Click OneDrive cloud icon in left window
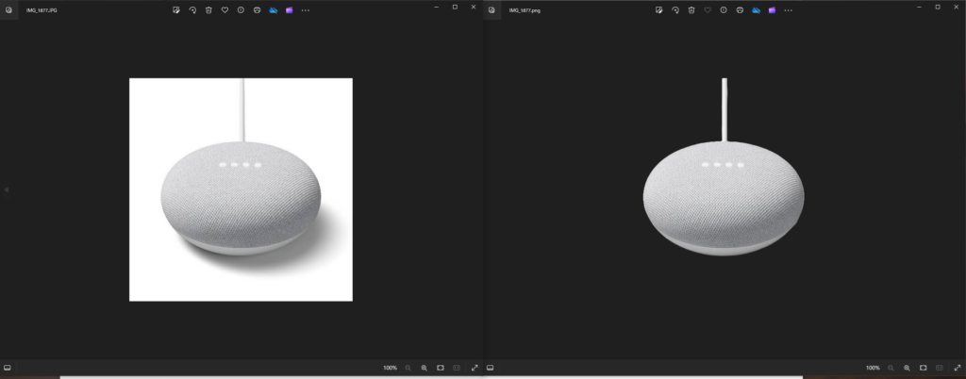Screen dimensions: 966x379 pyautogui.click(x=273, y=9)
